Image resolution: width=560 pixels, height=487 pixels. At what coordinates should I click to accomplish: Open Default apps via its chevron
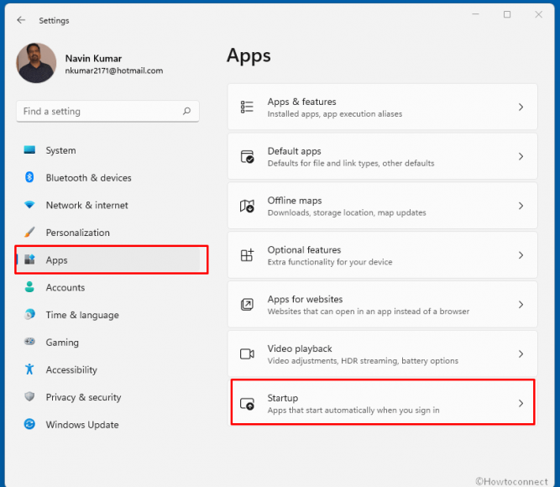click(x=521, y=156)
